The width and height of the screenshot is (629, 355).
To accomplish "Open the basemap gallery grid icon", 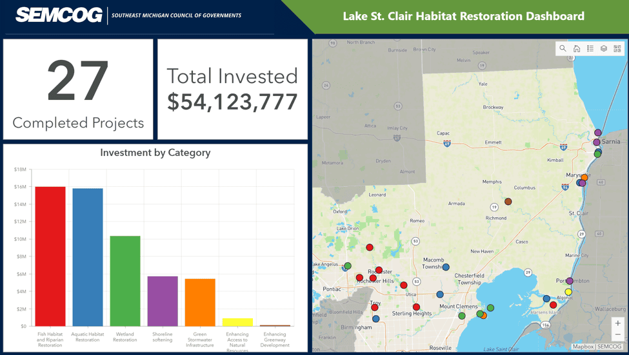I will coord(617,48).
